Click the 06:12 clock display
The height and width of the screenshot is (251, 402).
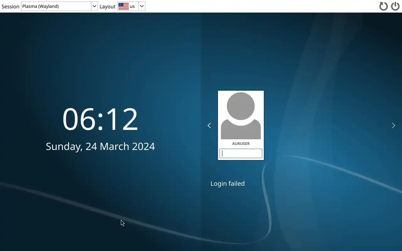point(100,119)
